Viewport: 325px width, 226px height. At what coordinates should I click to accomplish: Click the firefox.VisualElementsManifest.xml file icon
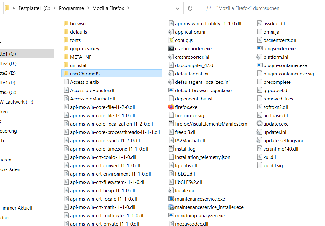[171, 124]
